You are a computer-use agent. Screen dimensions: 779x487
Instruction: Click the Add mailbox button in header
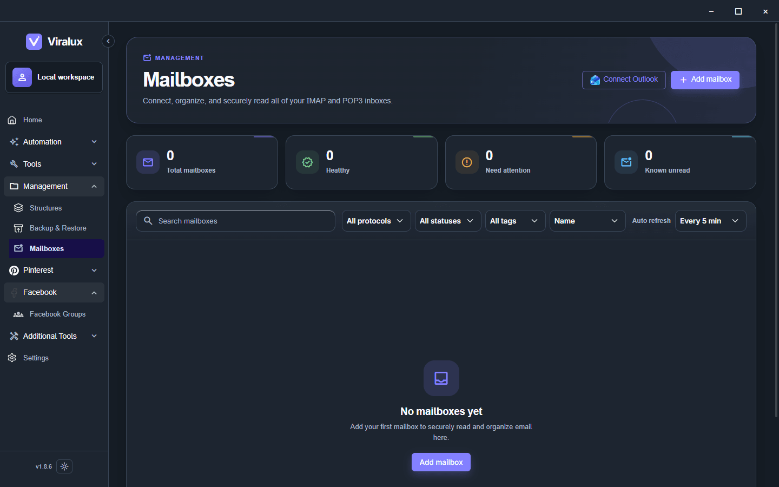click(705, 80)
